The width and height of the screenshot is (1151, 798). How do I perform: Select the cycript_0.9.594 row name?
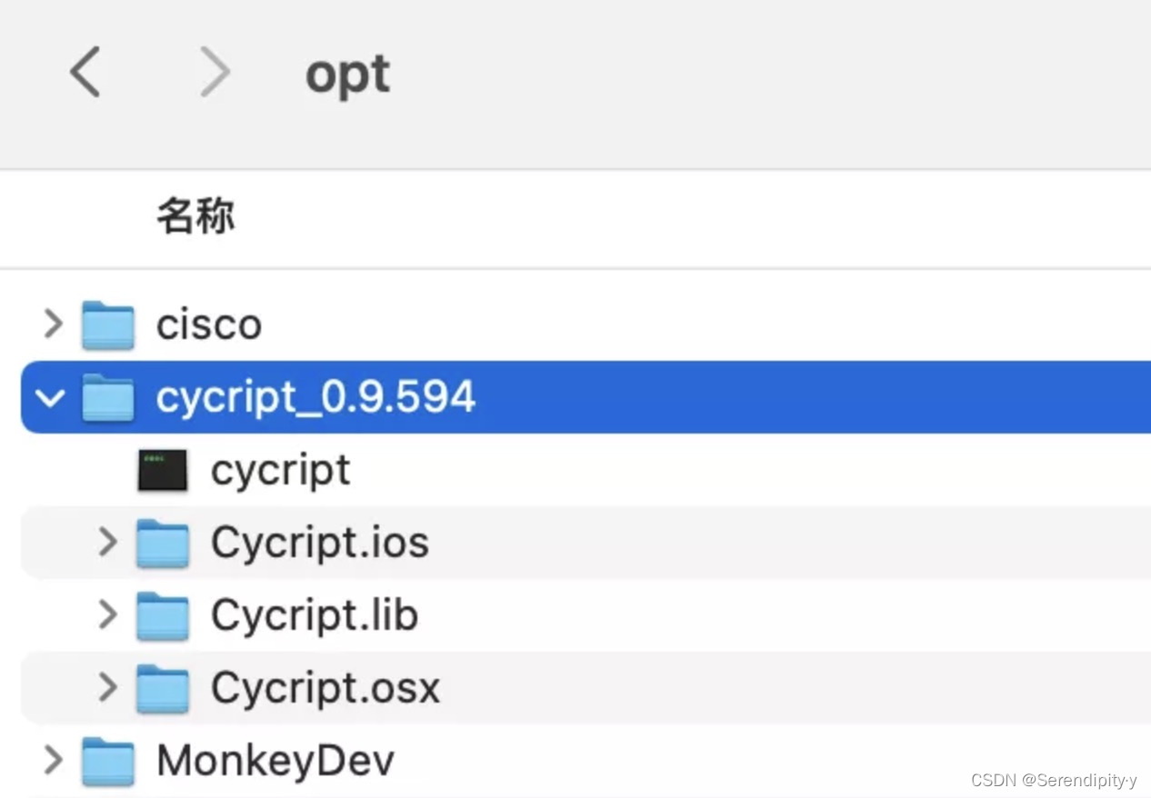(x=315, y=397)
